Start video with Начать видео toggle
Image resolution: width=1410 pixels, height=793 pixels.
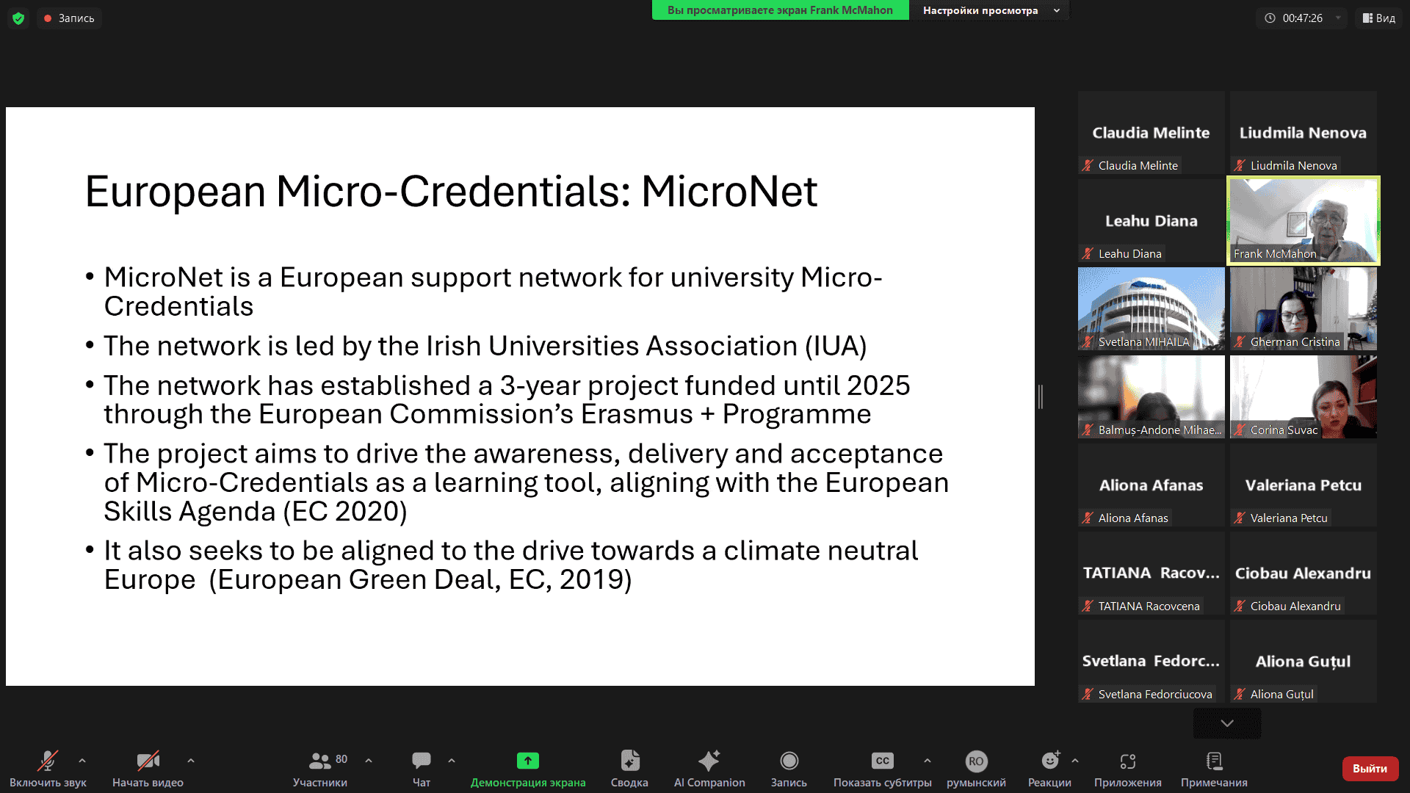tap(148, 761)
